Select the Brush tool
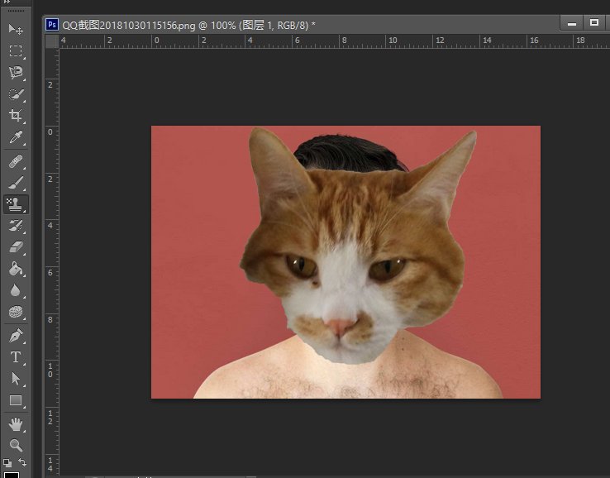Image resolution: width=610 pixels, height=478 pixels. 15,182
